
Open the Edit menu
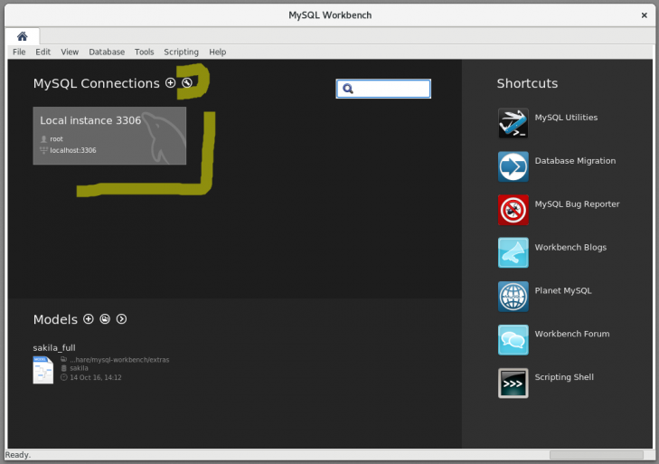coord(42,52)
